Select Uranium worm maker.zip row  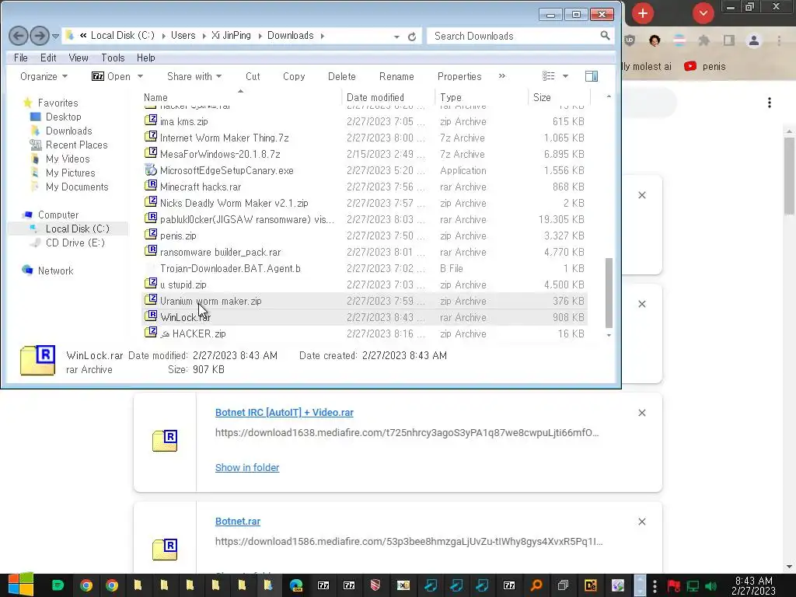364,301
